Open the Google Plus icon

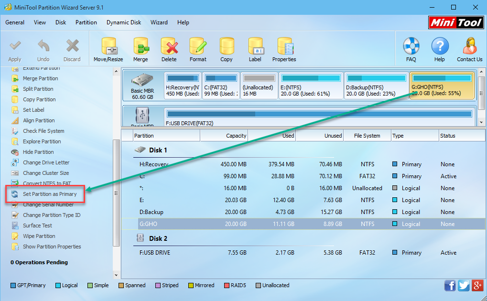(x=478, y=285)
